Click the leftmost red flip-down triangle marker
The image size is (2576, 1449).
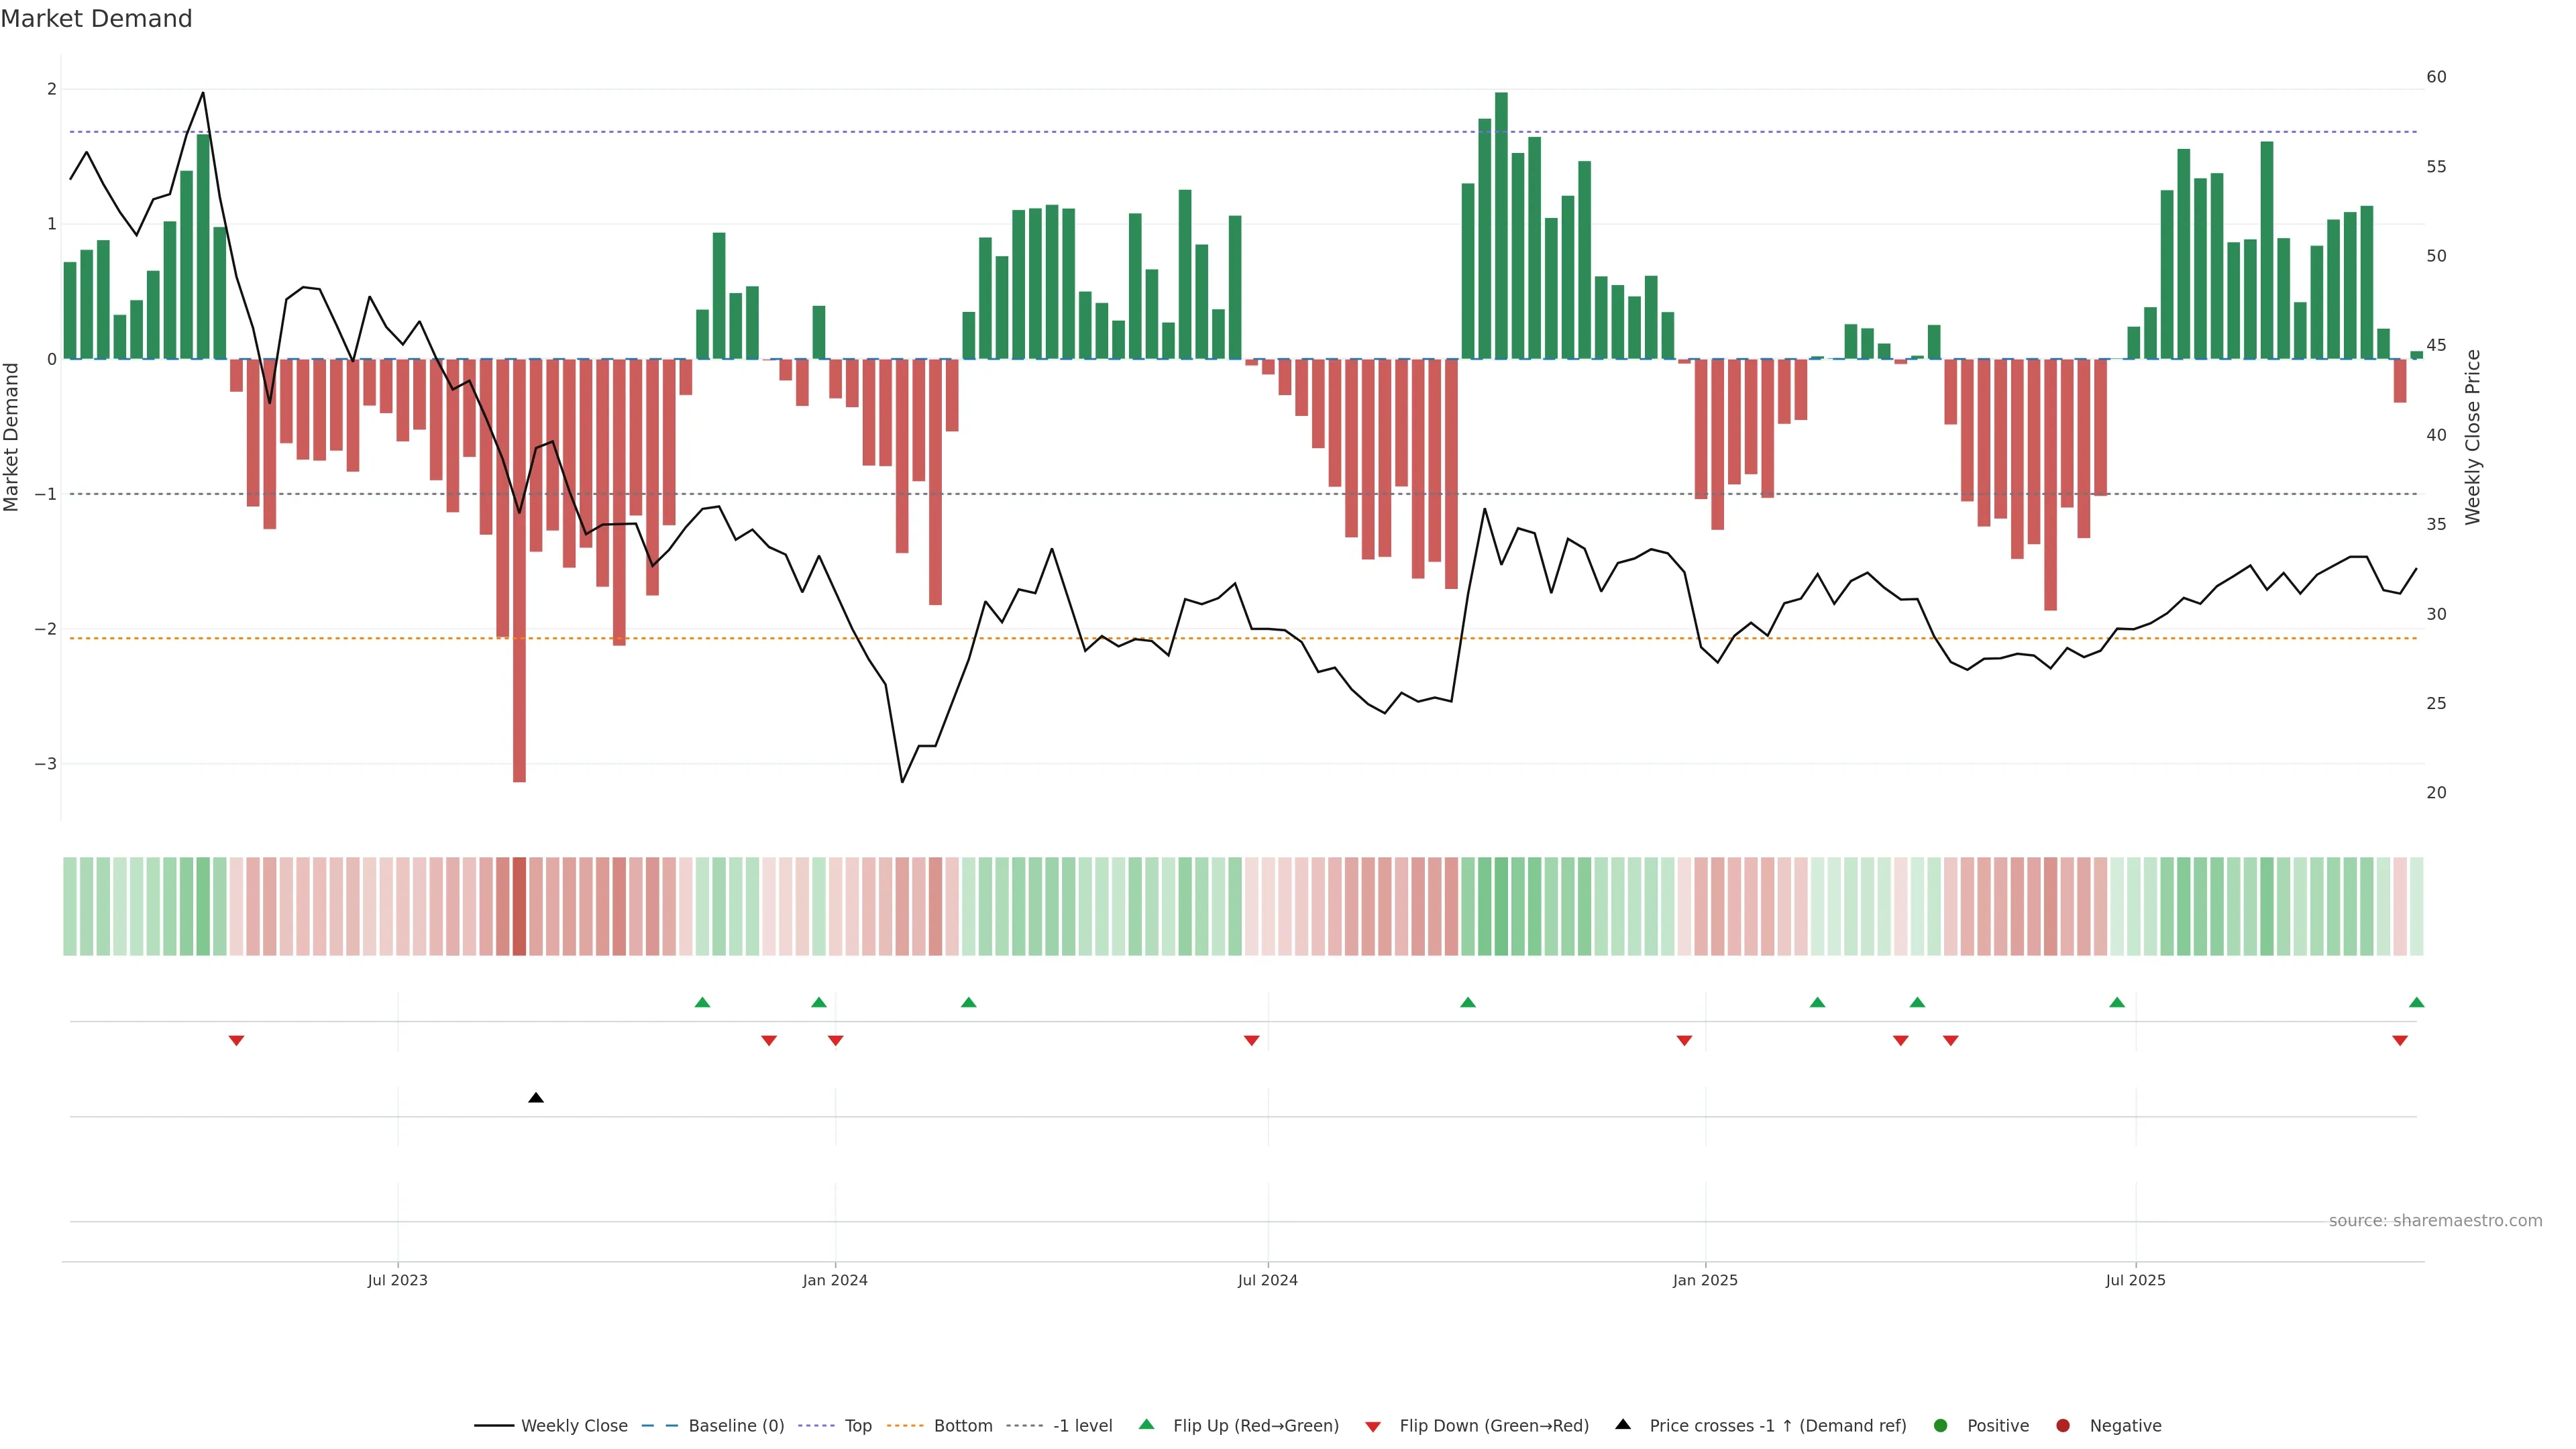(x=236, y=1041)
